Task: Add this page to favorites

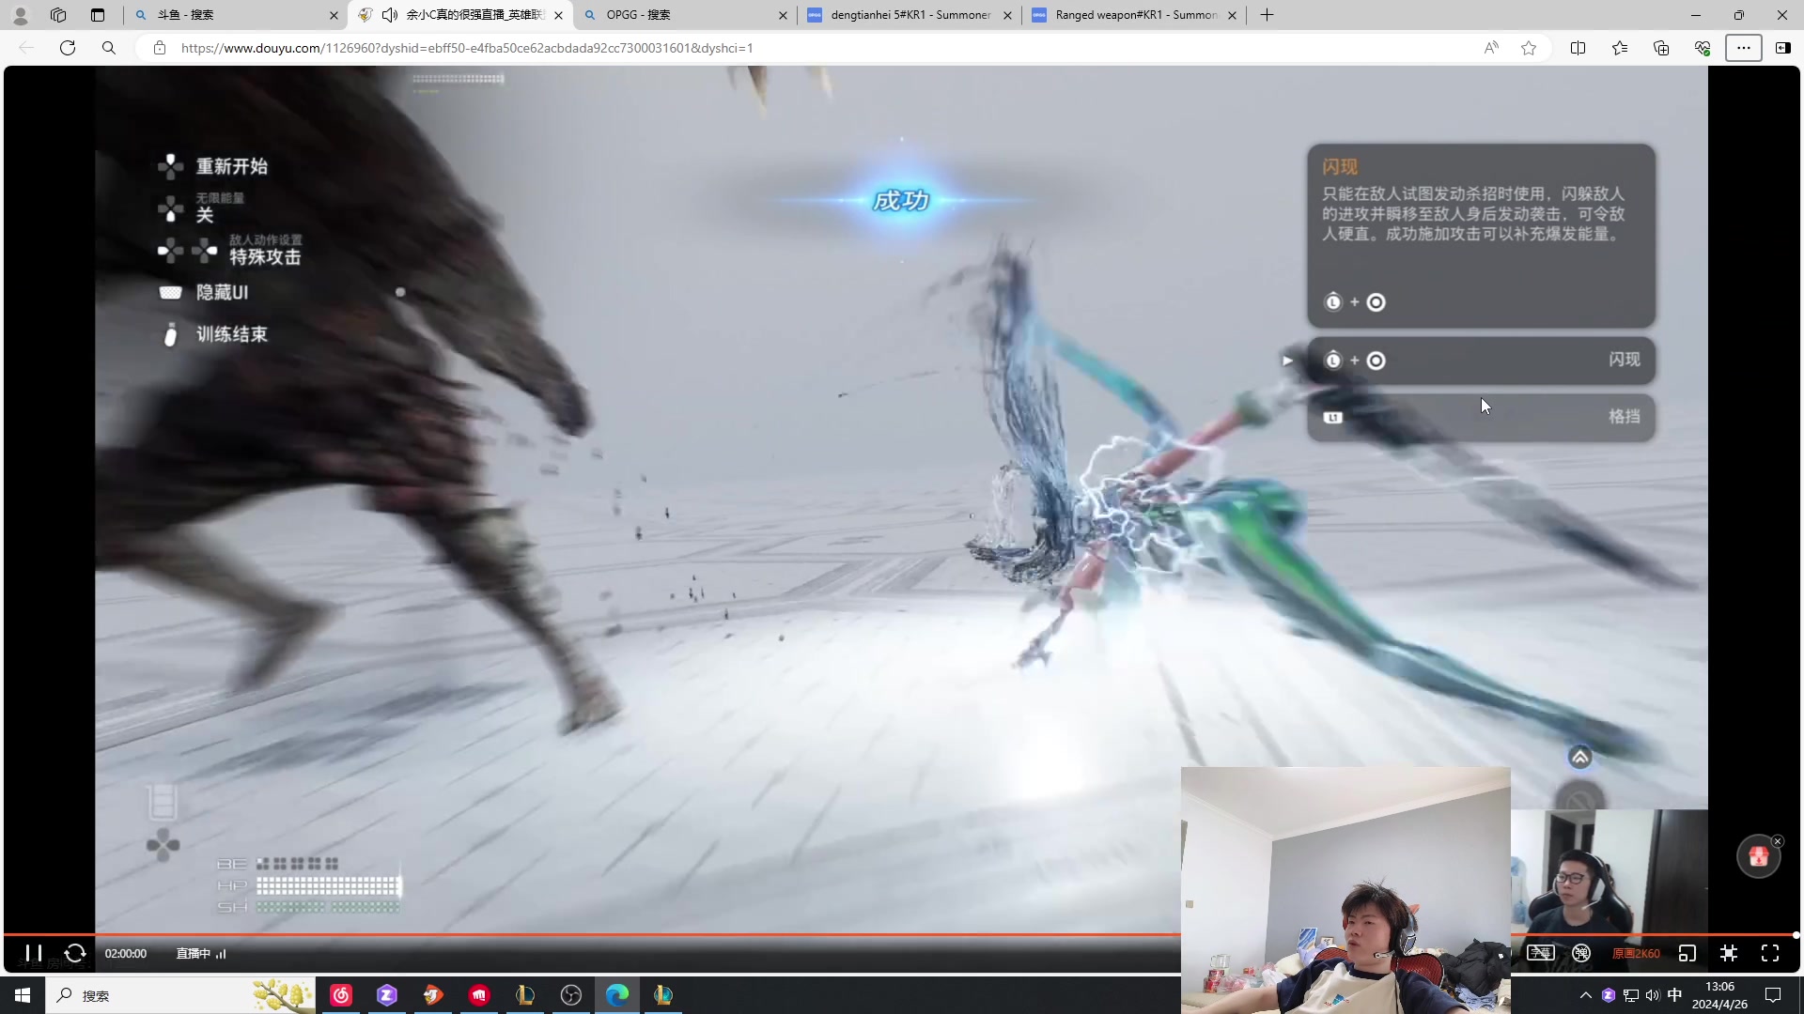Action: tap(1529, 48)
